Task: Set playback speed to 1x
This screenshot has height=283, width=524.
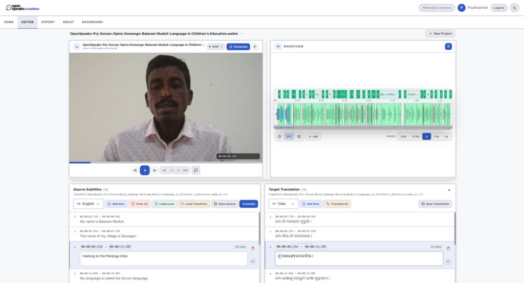Action: tap(426, 136)
